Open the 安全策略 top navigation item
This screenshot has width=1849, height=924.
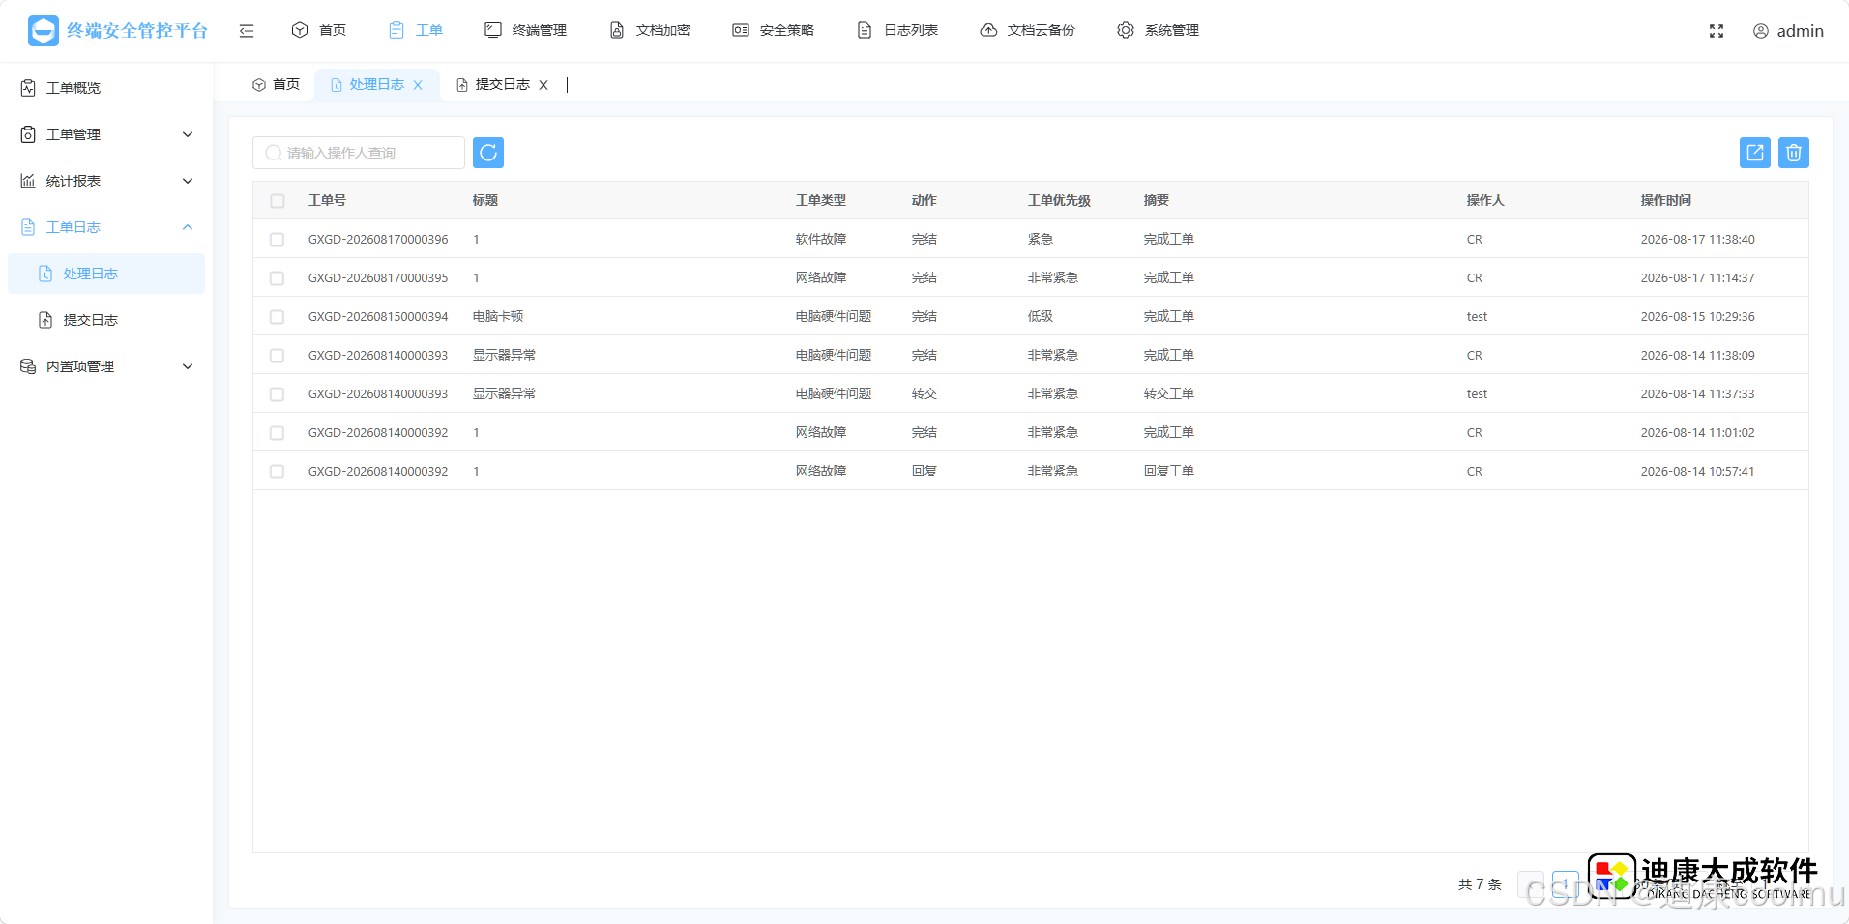pos(774,30)
